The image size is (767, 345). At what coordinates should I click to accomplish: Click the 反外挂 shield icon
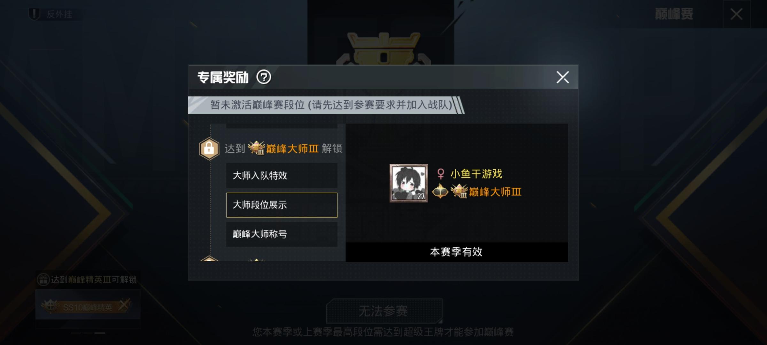34,14
